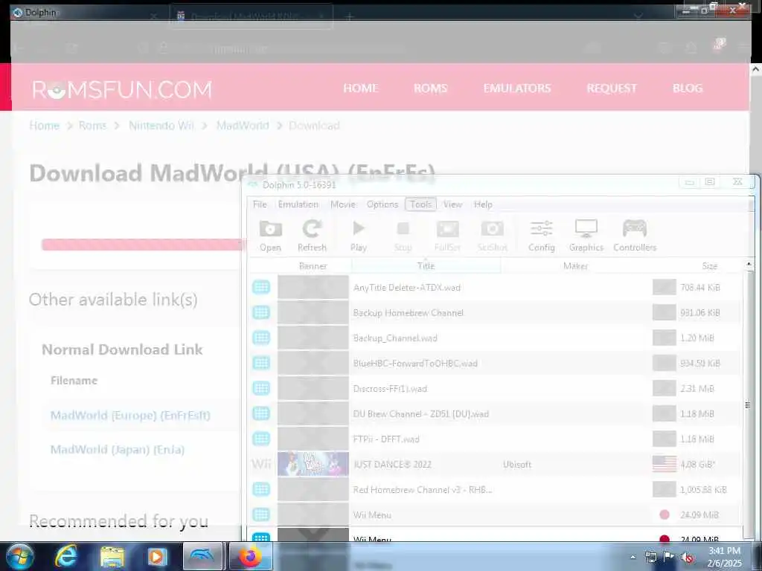Open the Help menu in Dolphin
Viewport: 762px width, 571px height.
pyautogui.click(x=483, y=204)
